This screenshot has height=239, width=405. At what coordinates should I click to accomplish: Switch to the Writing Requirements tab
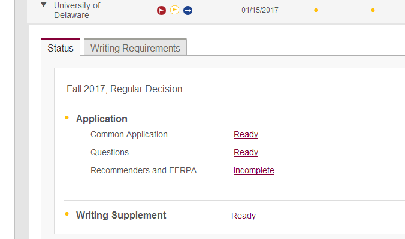(x=135, y=47)
